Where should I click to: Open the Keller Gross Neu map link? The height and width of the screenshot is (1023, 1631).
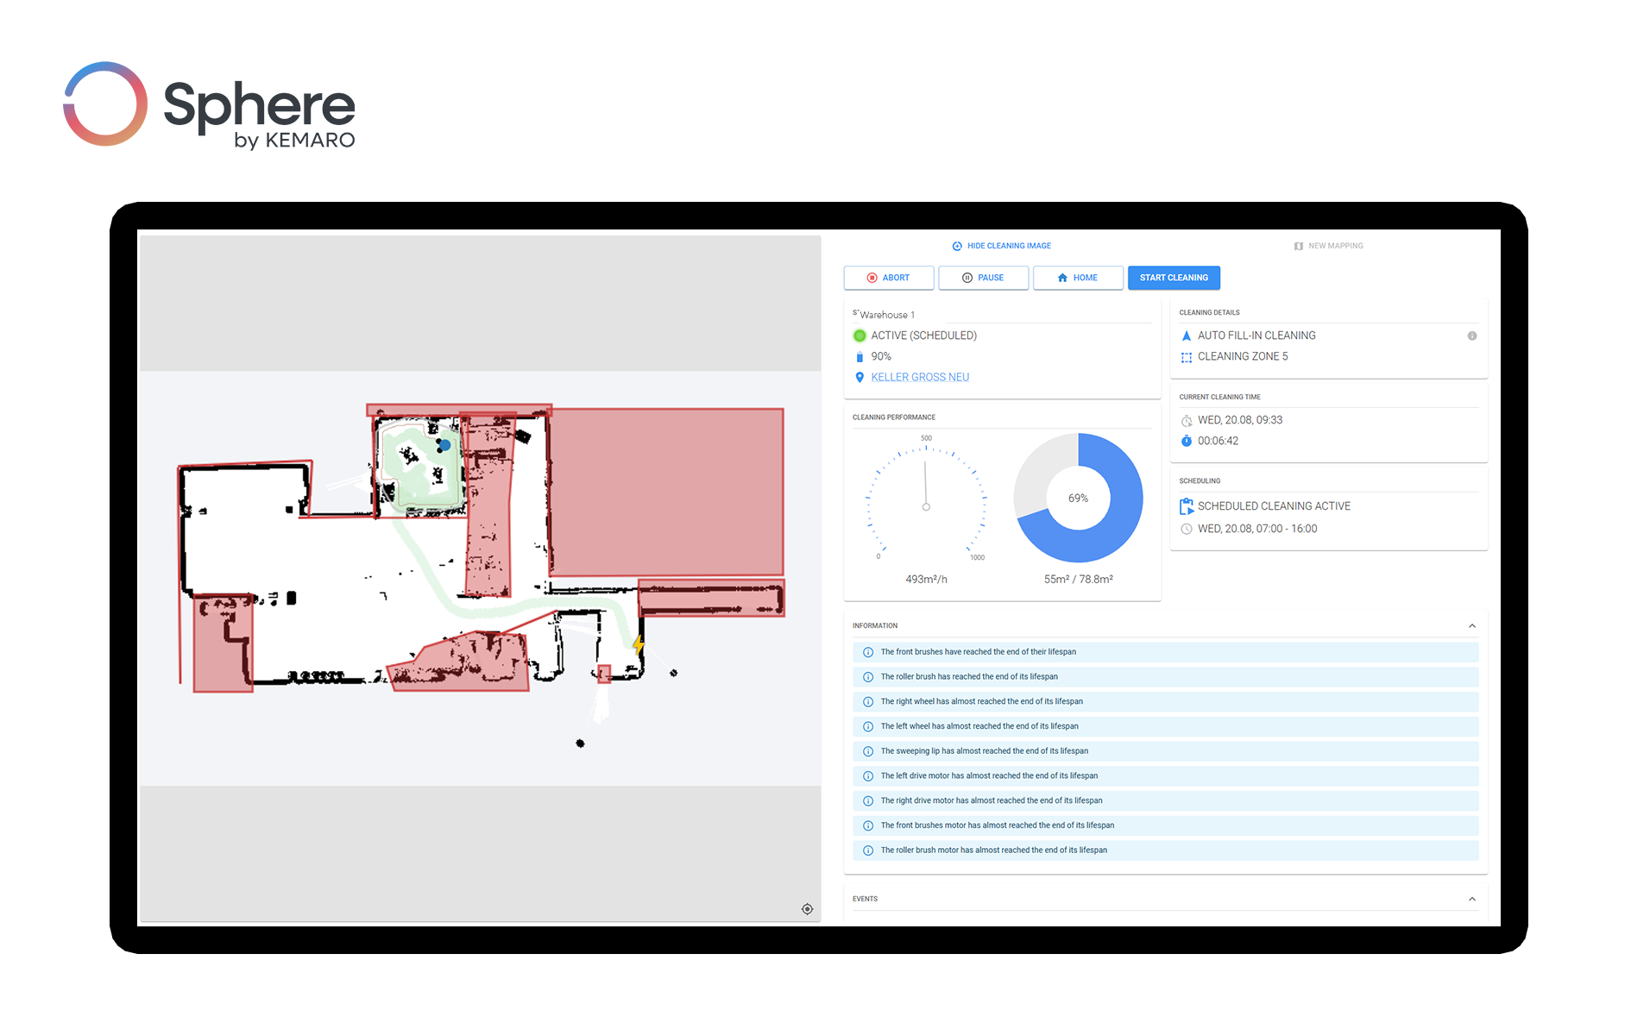point(921,377)
